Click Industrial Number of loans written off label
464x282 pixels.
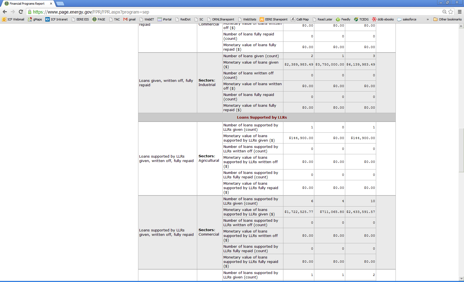pyautogui.click(x=248, y=75)
